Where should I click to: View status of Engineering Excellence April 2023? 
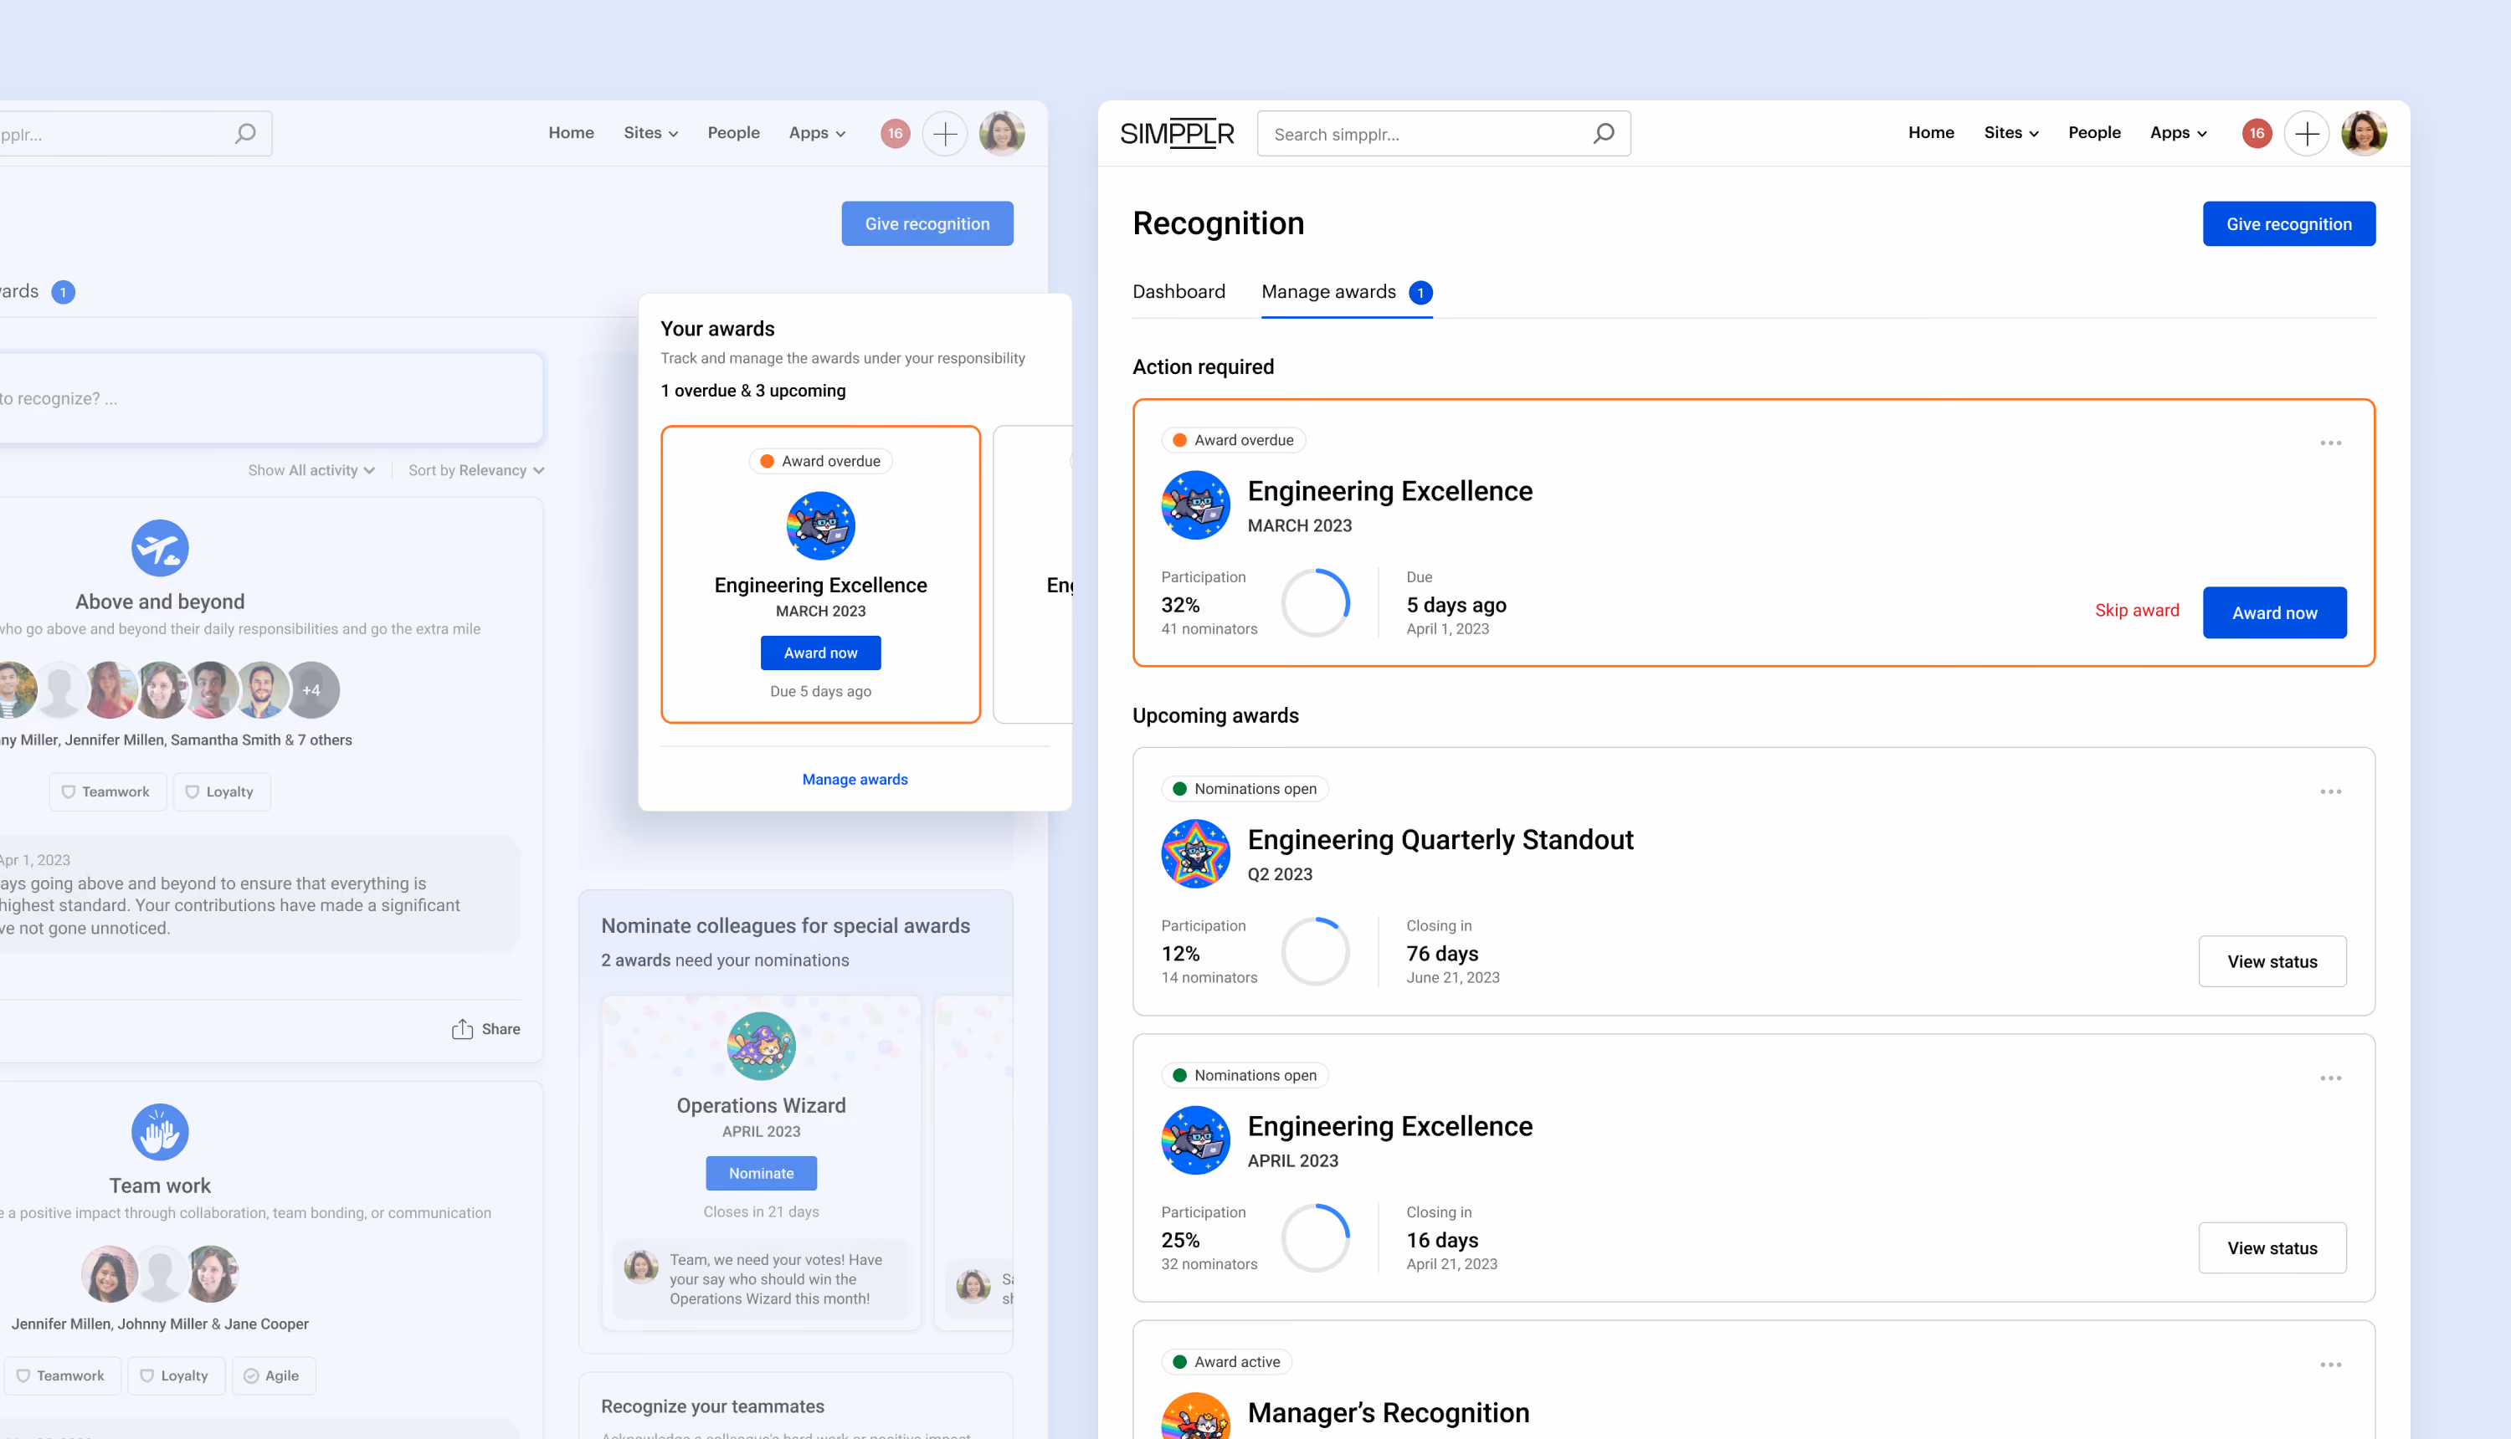pos(2272,1248)
